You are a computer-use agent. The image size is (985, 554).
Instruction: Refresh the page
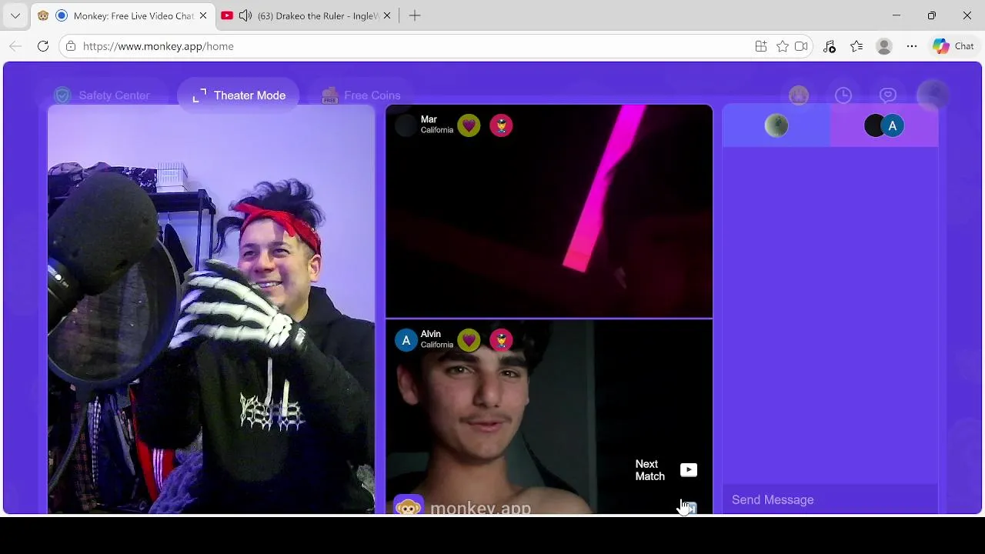43,46
